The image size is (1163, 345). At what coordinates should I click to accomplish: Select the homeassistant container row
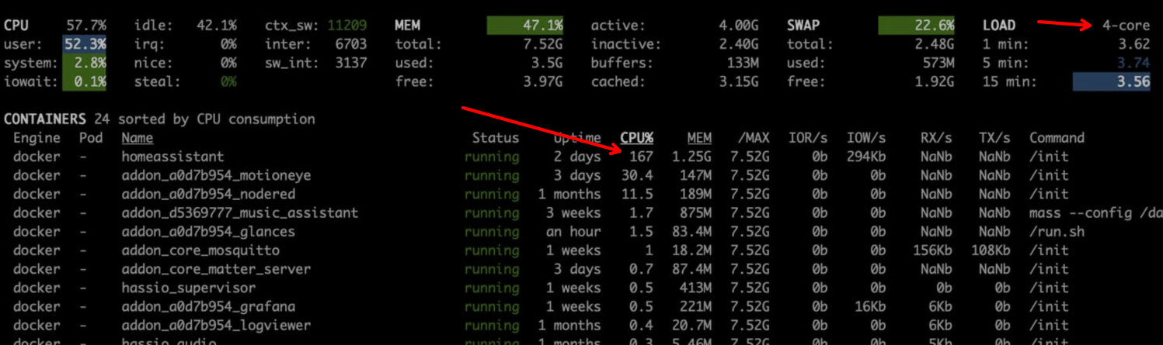[x=172, y=157]
